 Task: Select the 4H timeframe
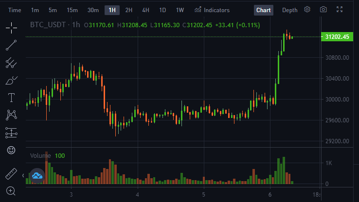pos(145,10)
